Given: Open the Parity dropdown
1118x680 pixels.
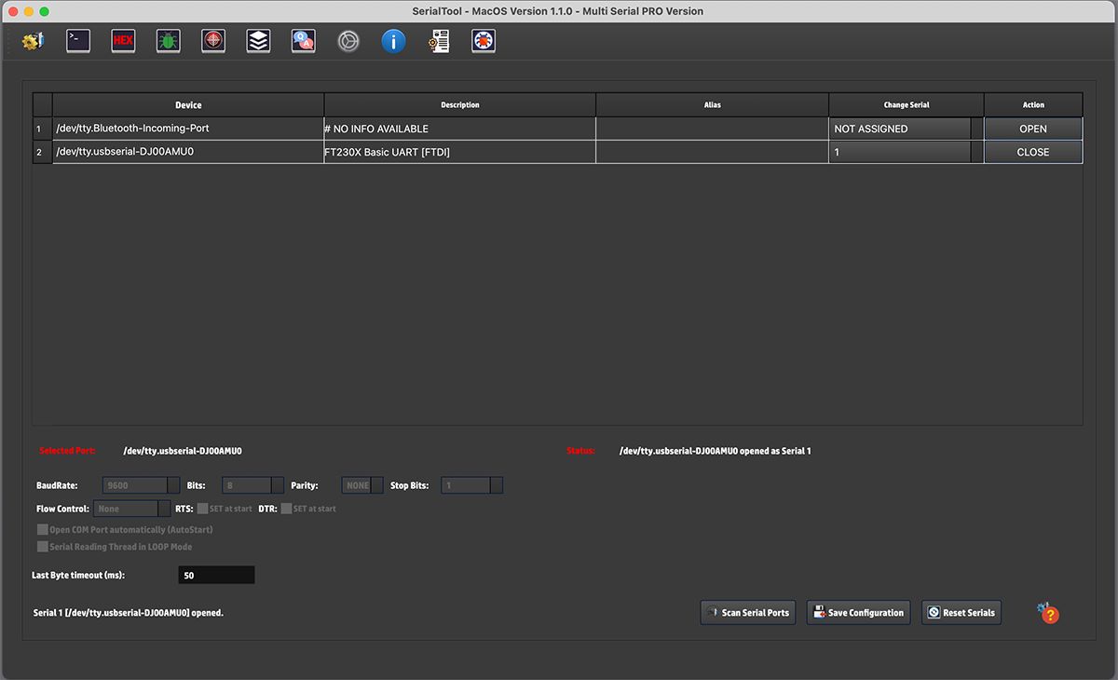Looking at the screenshot, I should 361,485.
